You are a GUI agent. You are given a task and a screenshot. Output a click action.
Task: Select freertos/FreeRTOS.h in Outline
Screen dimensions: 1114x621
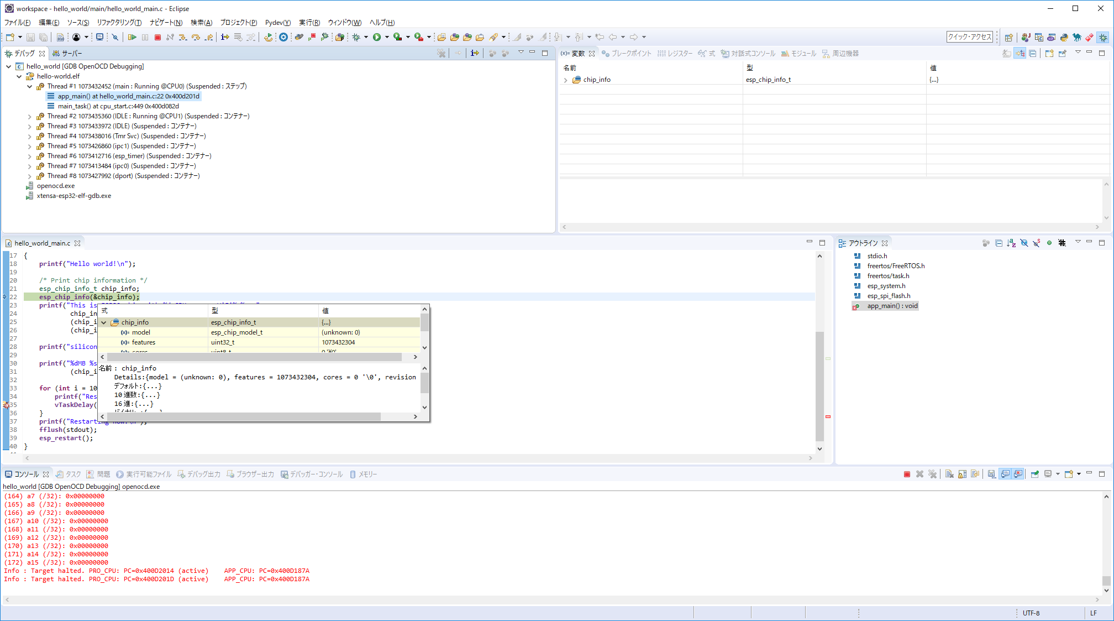tap(896, 266)
